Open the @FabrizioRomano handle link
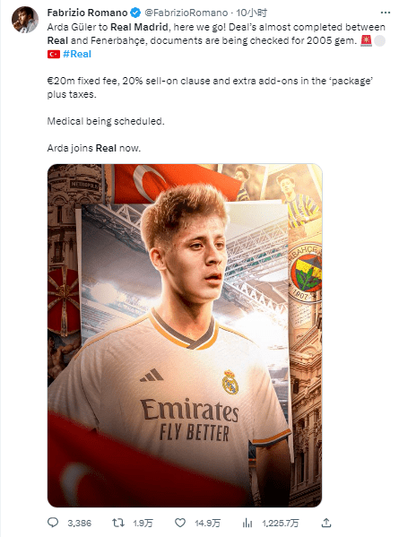The width and height of the screenshot is (399, 537). pyautogui.click(x=186, y=13)
